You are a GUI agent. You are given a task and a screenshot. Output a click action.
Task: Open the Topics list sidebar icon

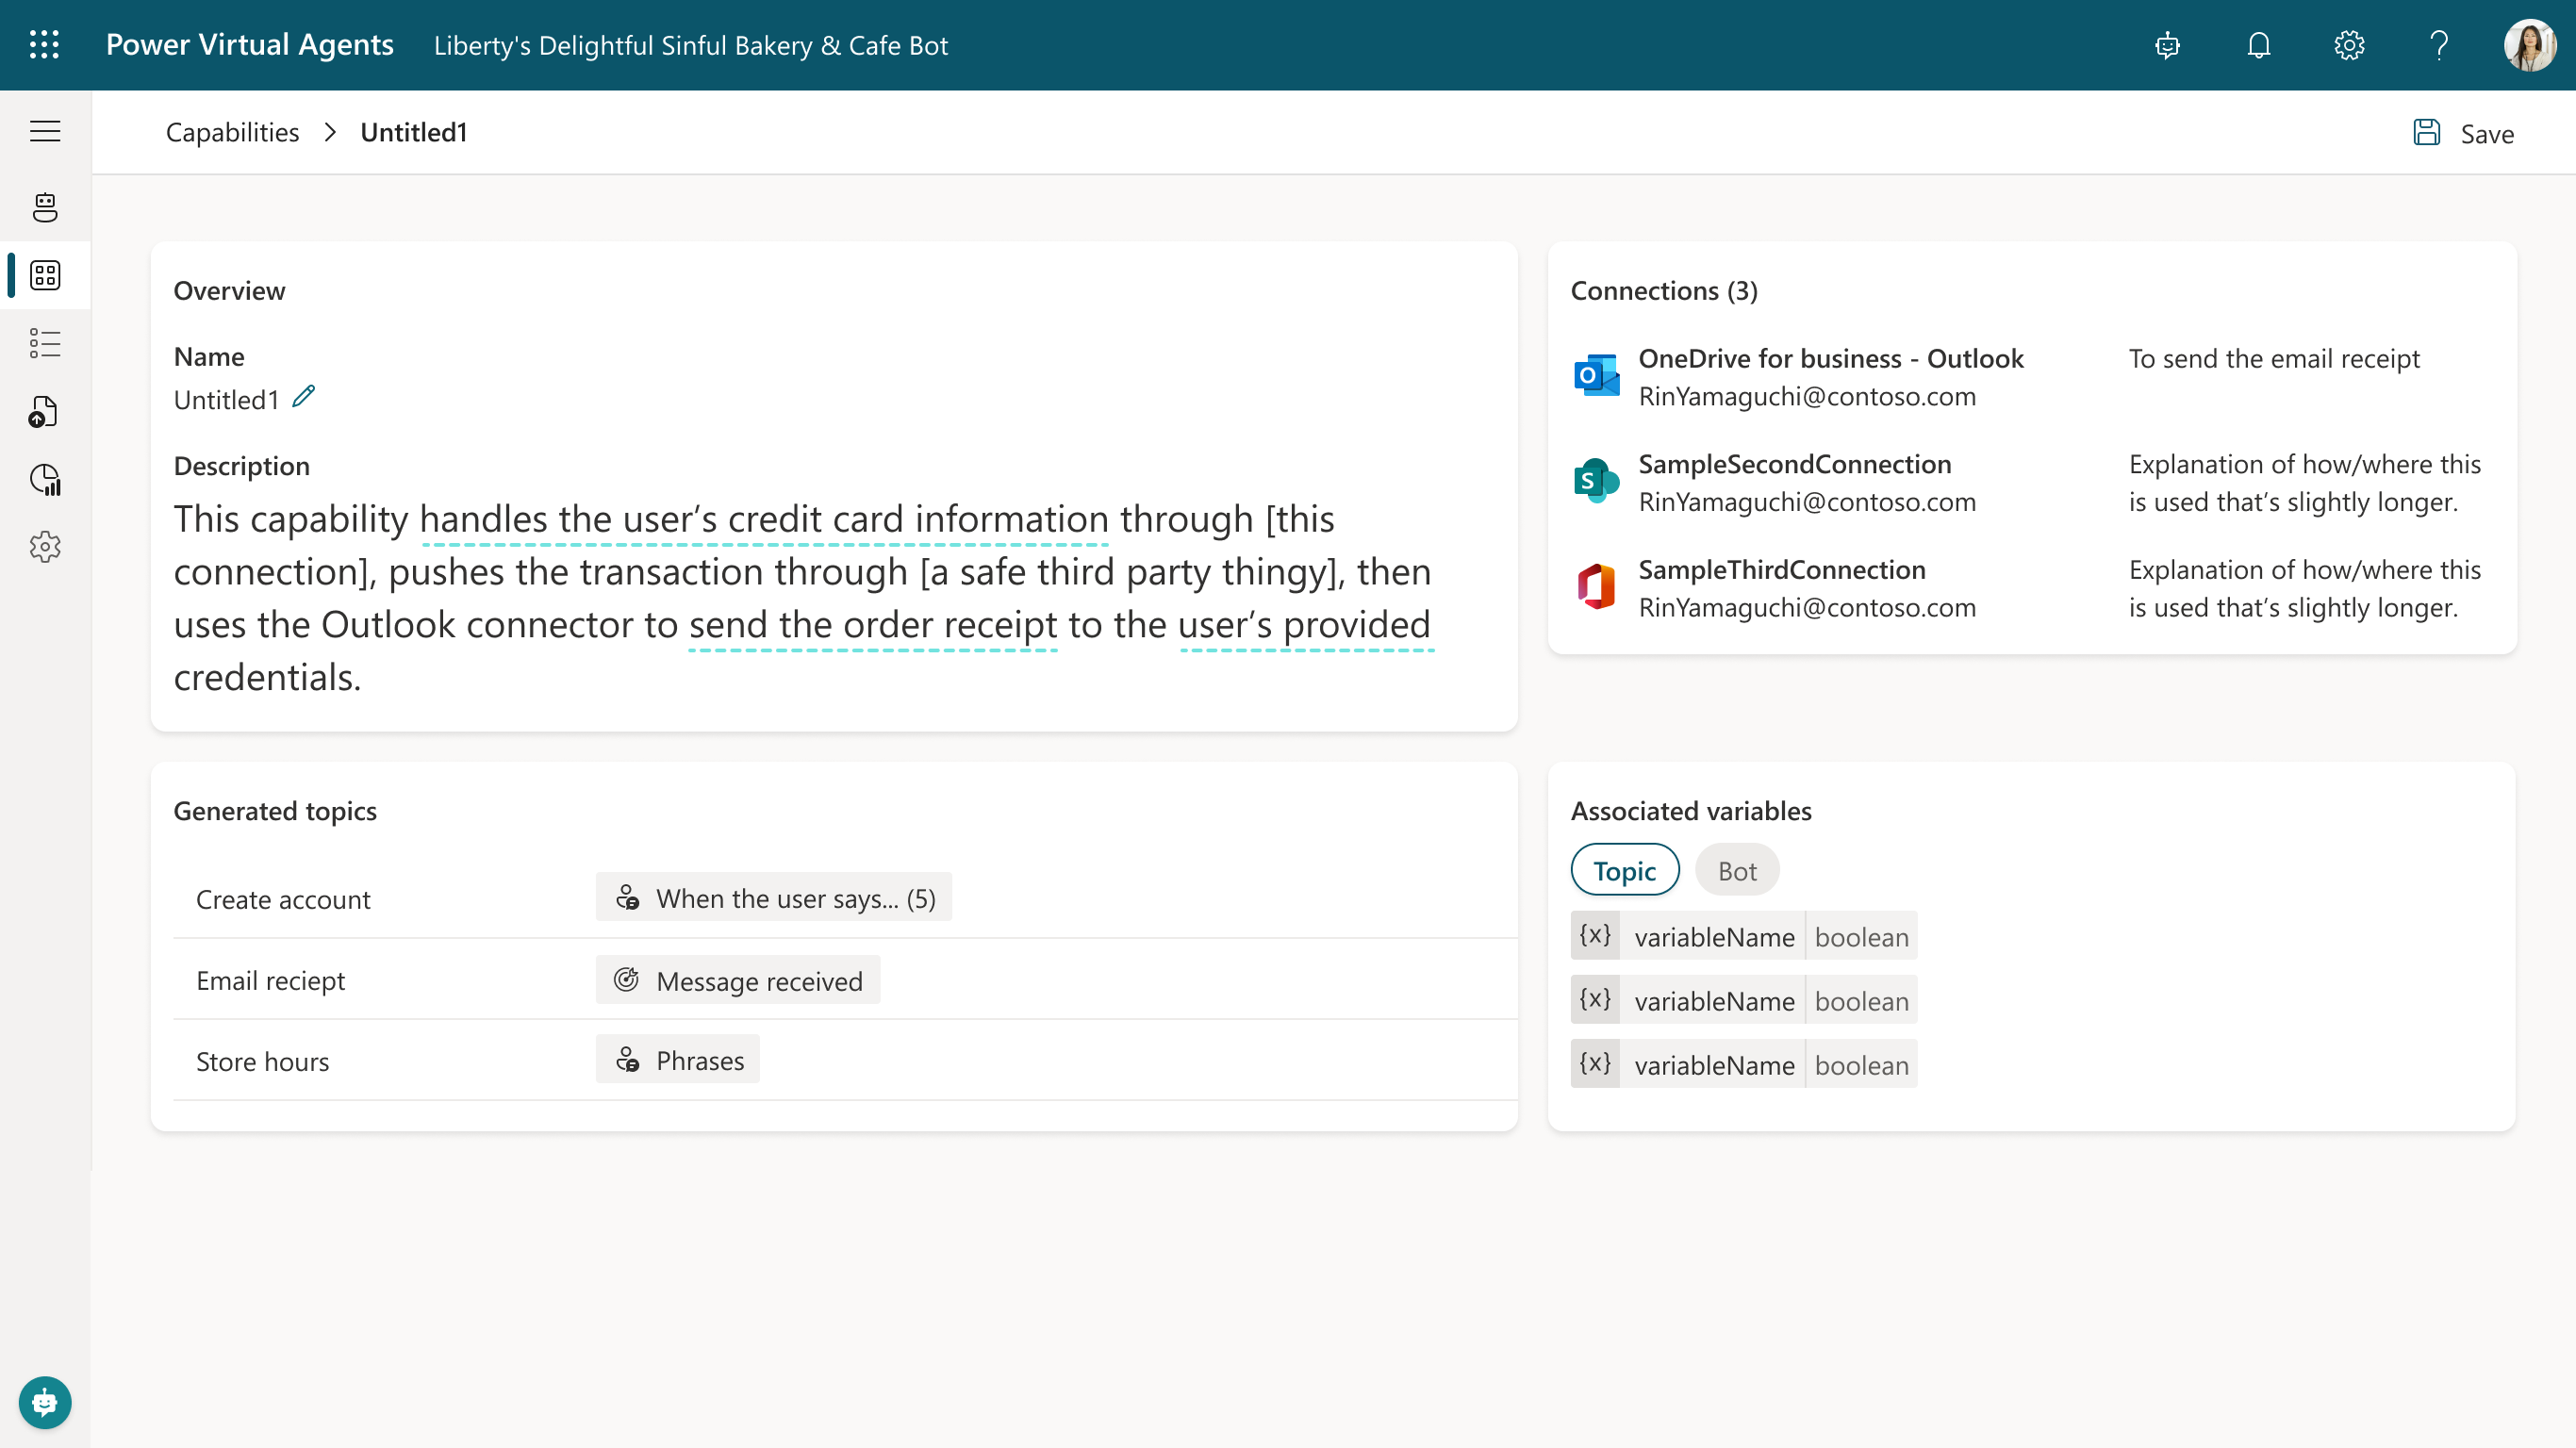(45, 343)
